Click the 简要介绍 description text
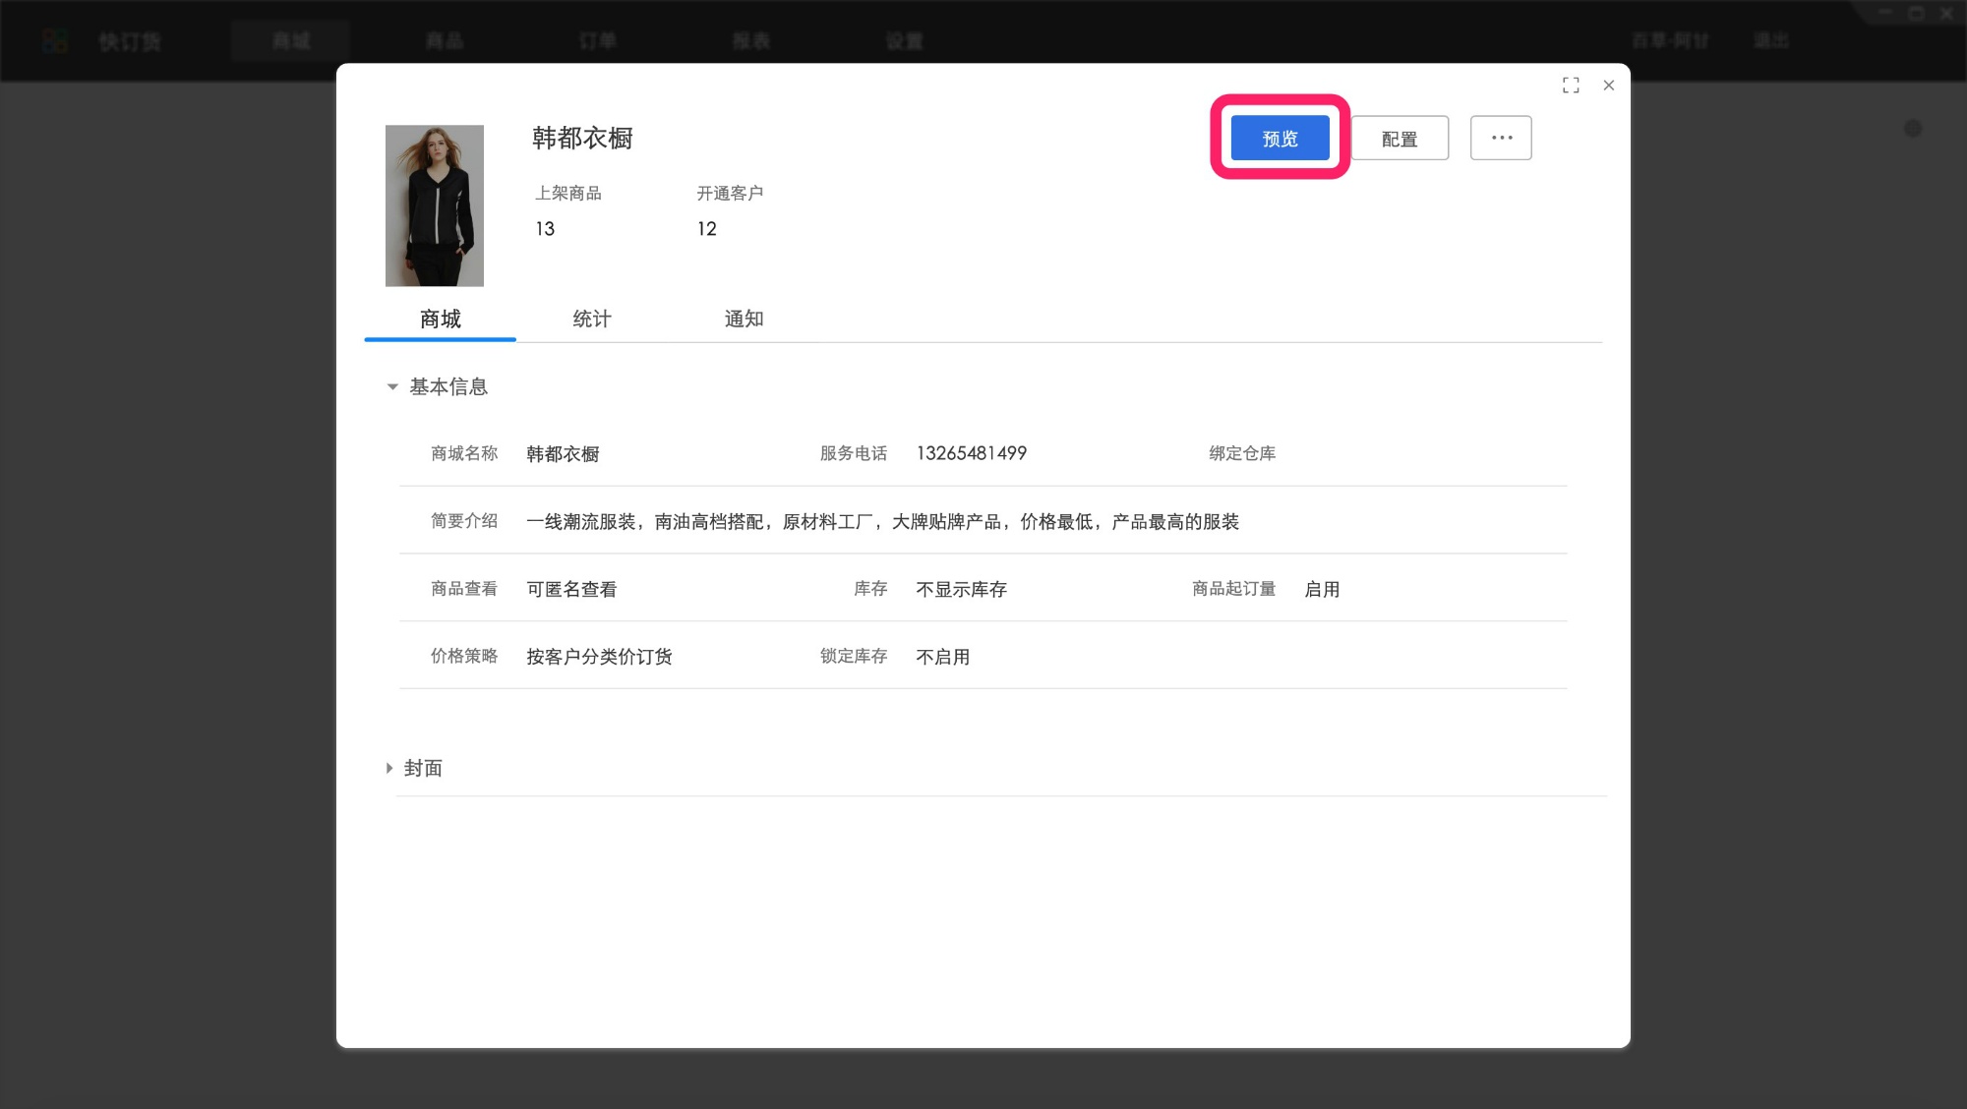1967x1109 pixels. (x=882, y=521)
